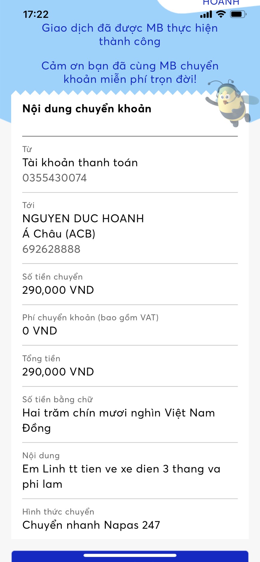This screenshot has width=260, height=562.
Task: Tap the 0 VND transfer fee value
Action: 40,331
